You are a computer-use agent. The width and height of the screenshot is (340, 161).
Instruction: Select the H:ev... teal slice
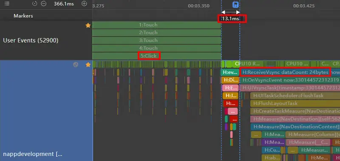pos(229,72)
